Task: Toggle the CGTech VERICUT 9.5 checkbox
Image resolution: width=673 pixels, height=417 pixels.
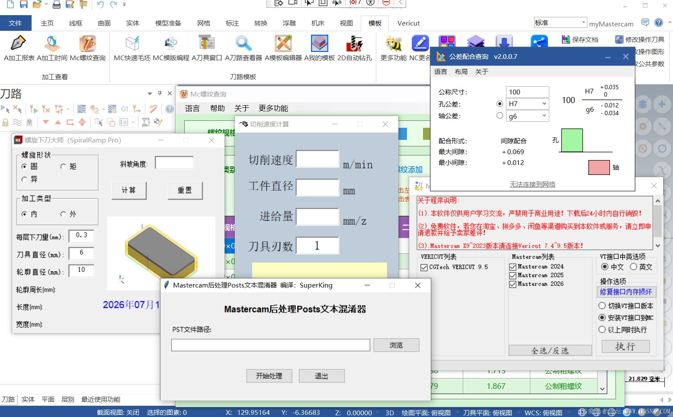Action: point(424,268)
